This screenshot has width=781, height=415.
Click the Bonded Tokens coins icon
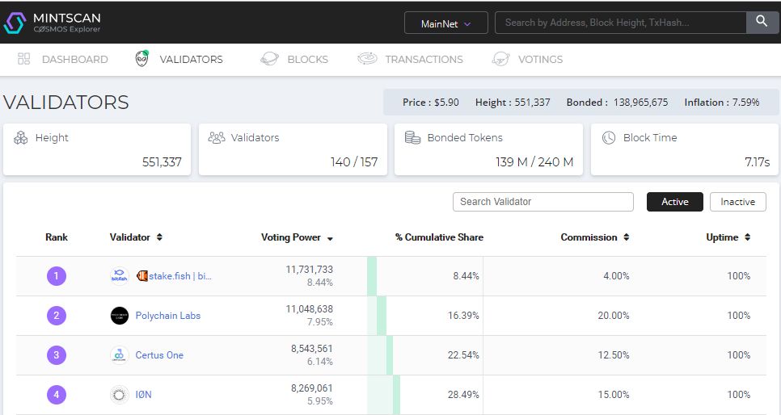pos(412,138)
